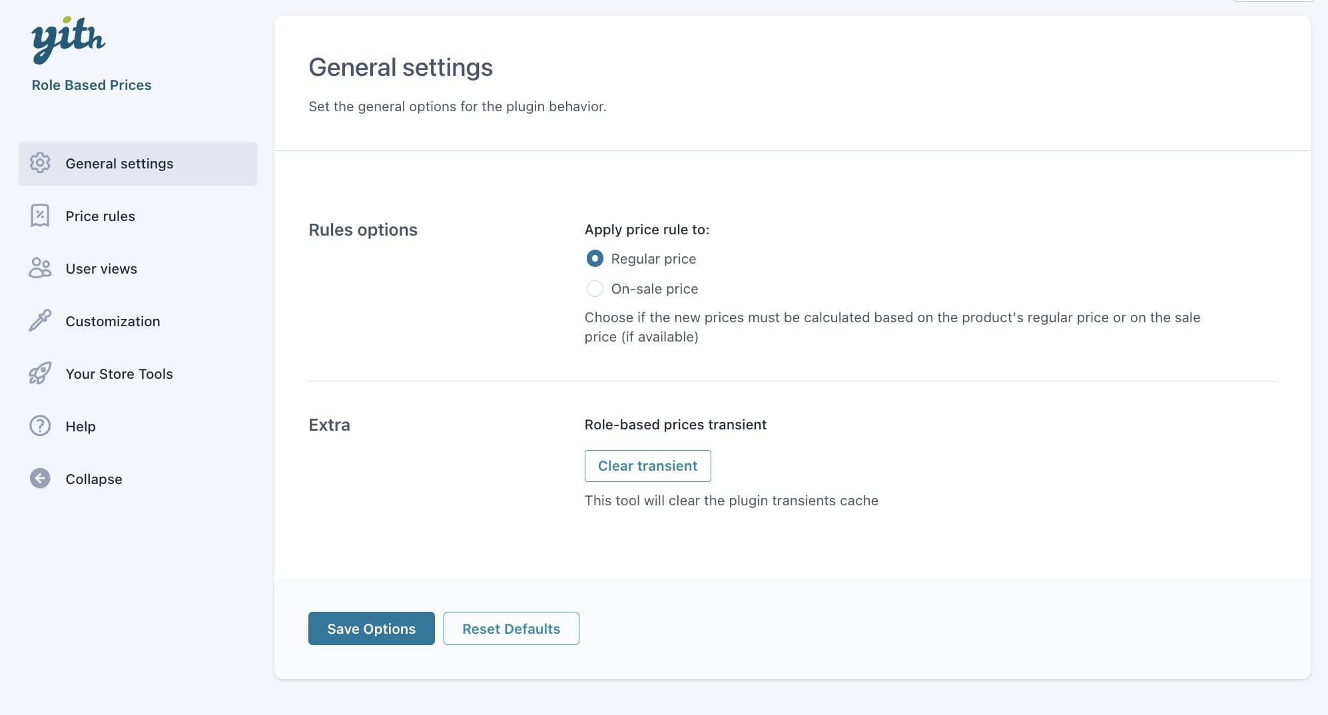Open the Customization menu entry
1328x715 pixels.
point(113,322)
